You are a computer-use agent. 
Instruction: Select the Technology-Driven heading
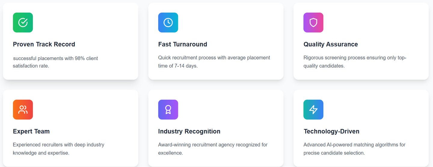point(331,132)
